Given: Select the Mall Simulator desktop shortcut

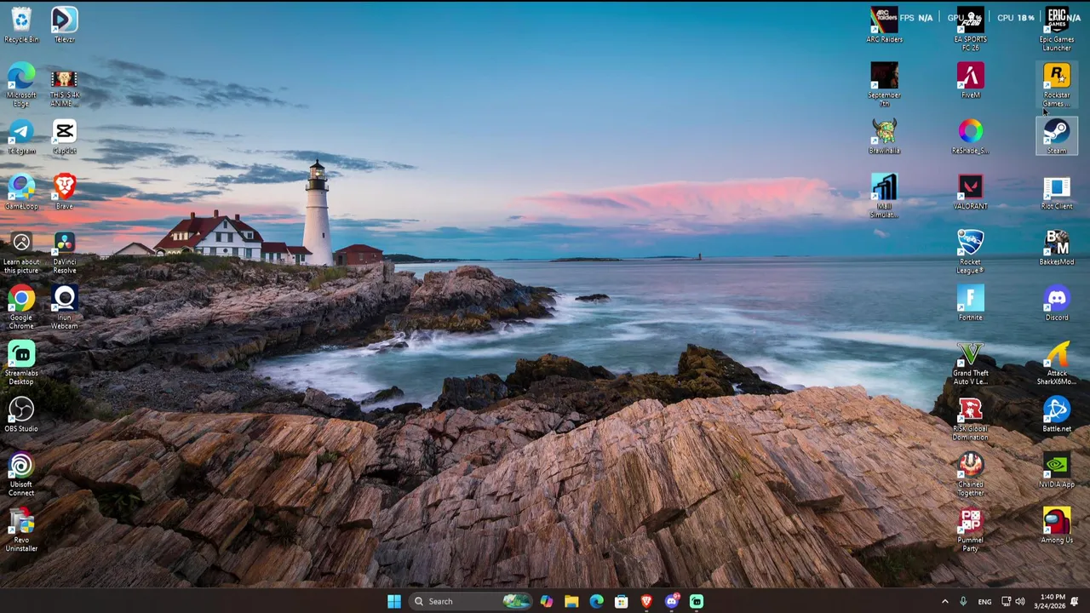Looking at the screenshot, I should [x=884, y=197].
